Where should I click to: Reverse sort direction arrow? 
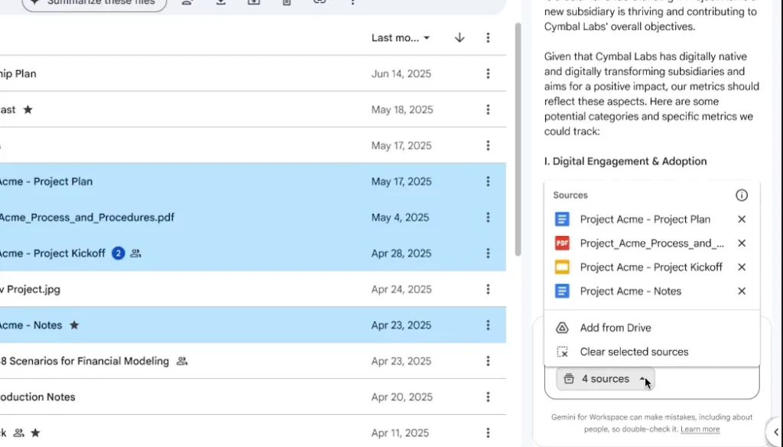point(460,38)
